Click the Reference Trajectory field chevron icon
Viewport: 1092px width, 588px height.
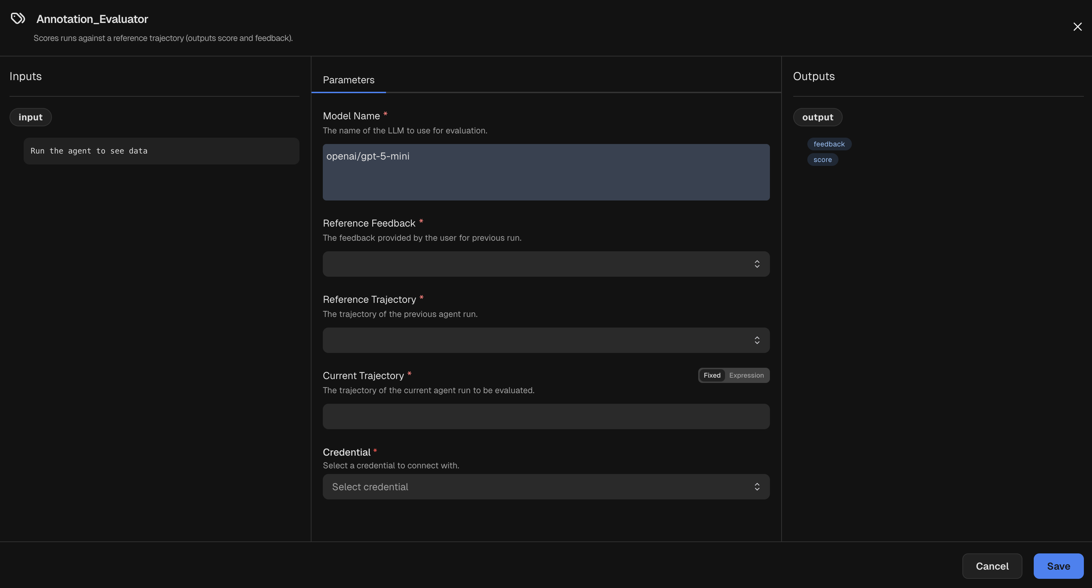pyautogui.click(x=757, y=340)
